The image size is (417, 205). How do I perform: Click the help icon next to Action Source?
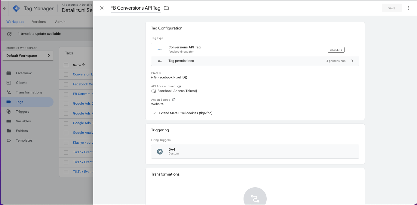(173, 100)
